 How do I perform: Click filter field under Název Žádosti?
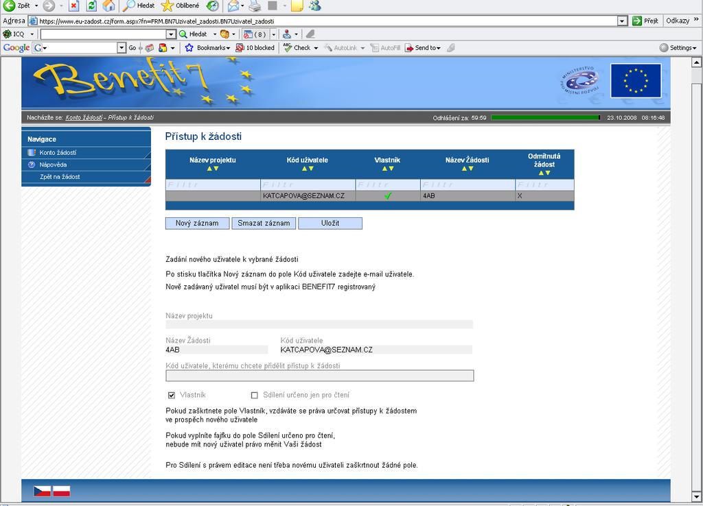click(x=468, y=184)
